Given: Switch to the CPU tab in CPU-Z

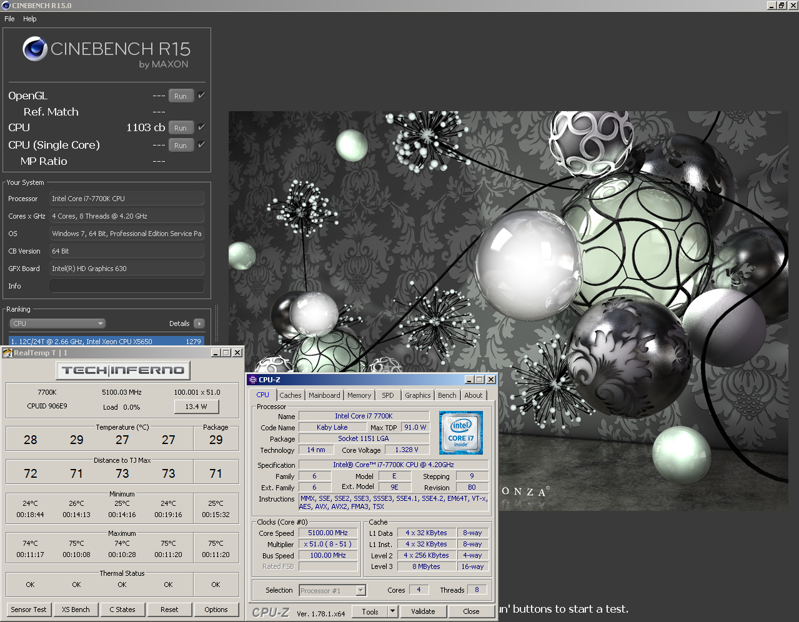Looking at the screenshot, I should (x=263, y=395).
